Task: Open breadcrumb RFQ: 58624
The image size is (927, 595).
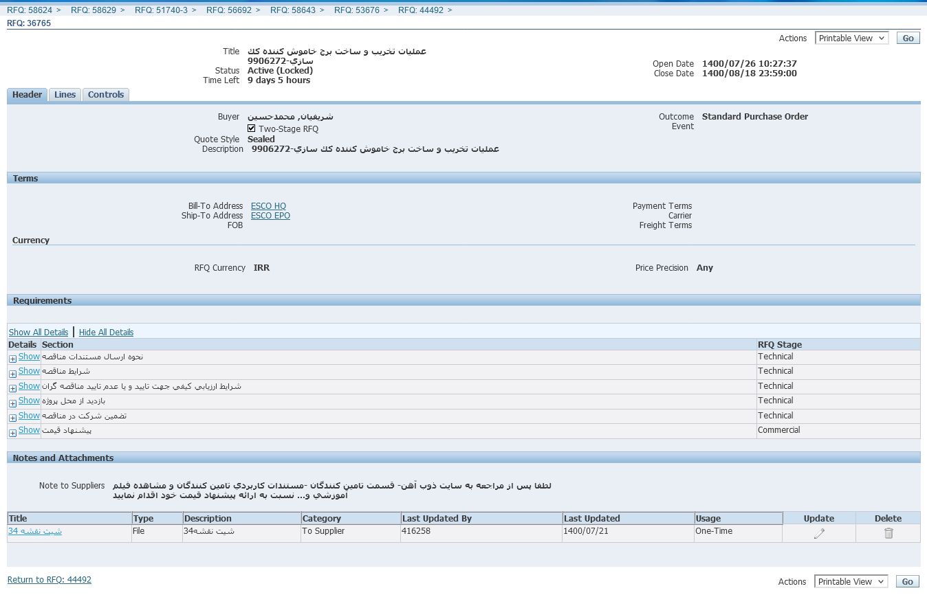Action: (x=30, y=10)
